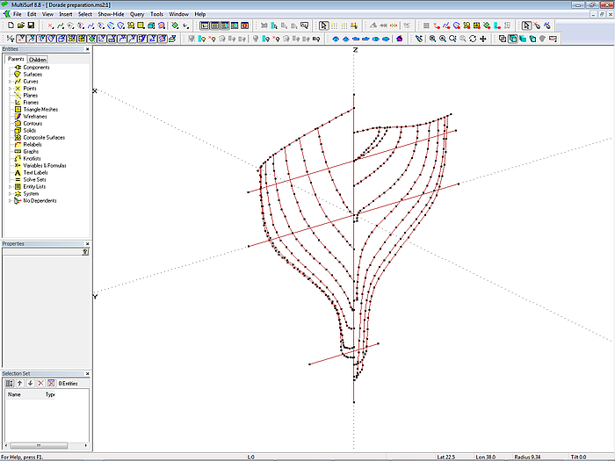615x461 pixels.
Task: Click the rotate view icon
Action: point(473,39)
